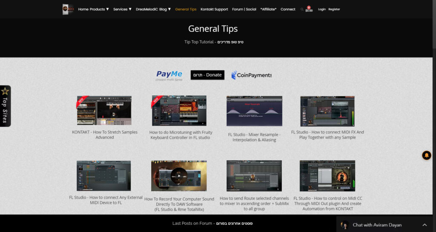Open the Mixer Resample tutorial thumbnail
Viewport: 436px width, 232px height.
pos(254,111)
